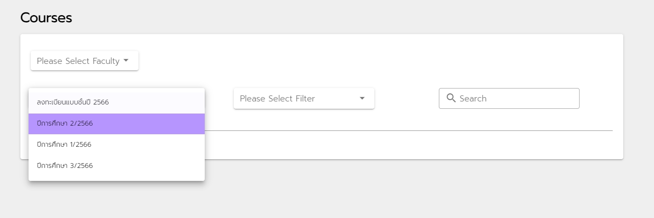
Task: Click the Please Select Filter placeholder text
Action: point(277,98)
